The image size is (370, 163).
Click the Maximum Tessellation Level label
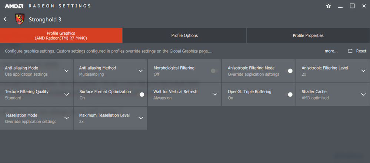(104, 115)
